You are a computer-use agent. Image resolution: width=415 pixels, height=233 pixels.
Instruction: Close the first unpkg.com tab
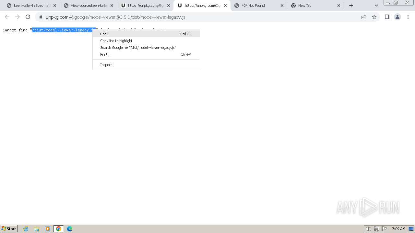click(169, 6)
